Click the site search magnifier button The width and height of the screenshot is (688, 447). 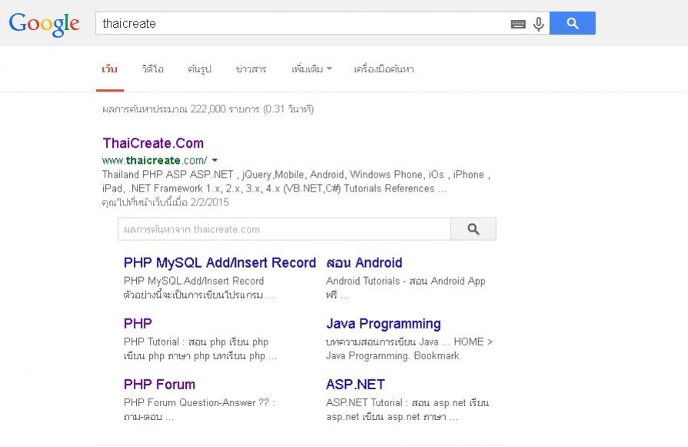tap(473, 229)
